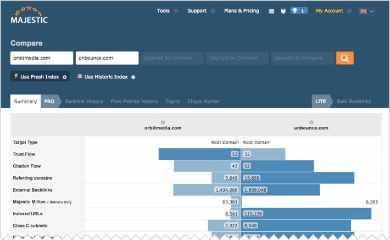
Task: Click gear icon above unbounce.com column
Action: point(311,122)
